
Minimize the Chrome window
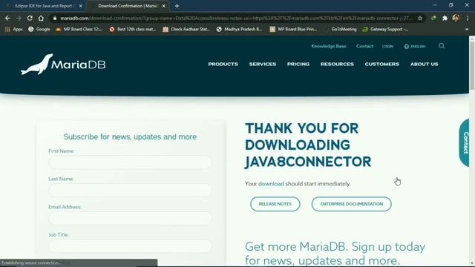click(x=435, y=5)
